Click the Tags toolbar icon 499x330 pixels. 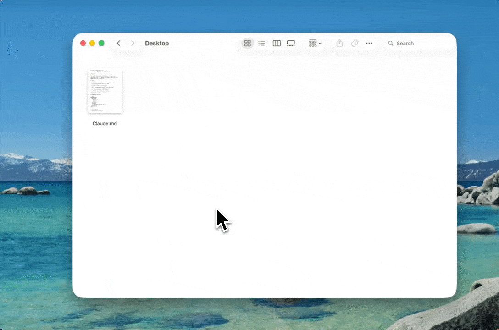pos(354,43)
